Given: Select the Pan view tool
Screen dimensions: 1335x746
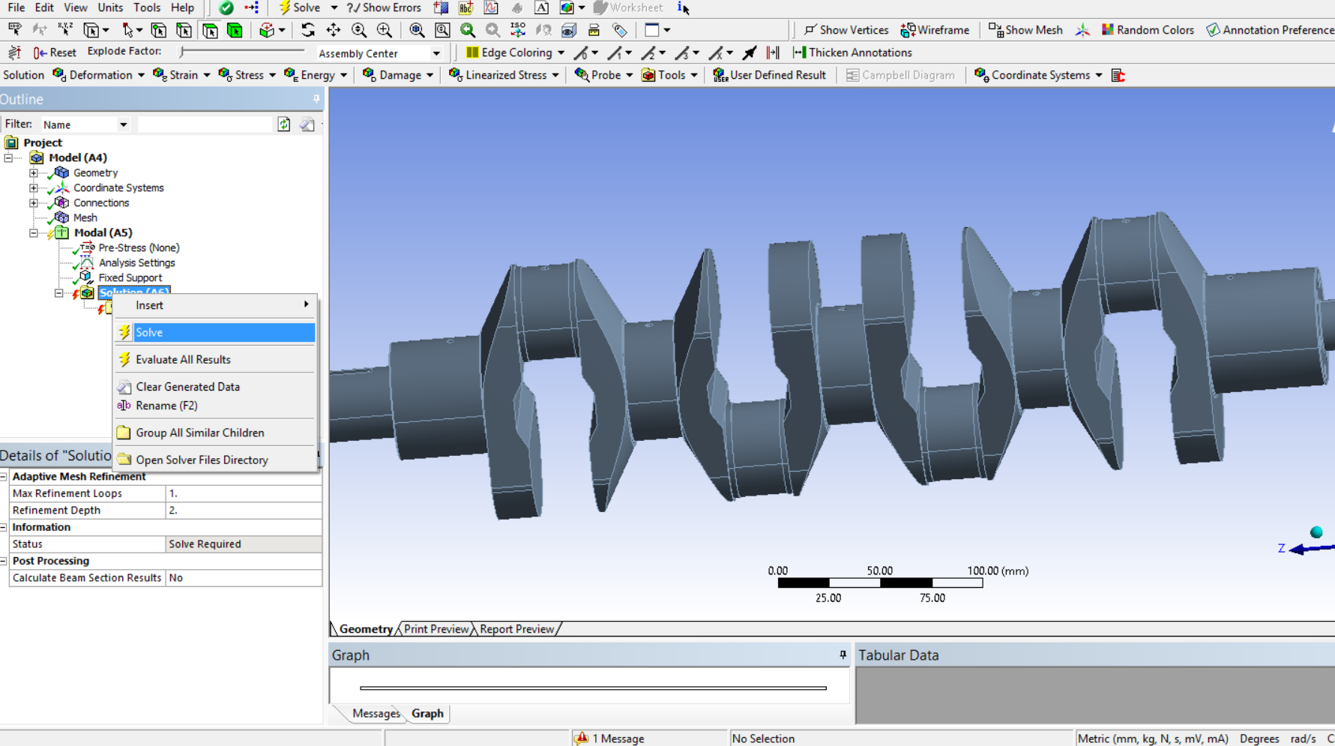Looking at the screenshot, I should click(x=333, y=30).
